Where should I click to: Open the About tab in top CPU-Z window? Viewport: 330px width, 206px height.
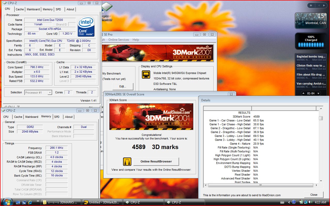[x=70, y=9]
